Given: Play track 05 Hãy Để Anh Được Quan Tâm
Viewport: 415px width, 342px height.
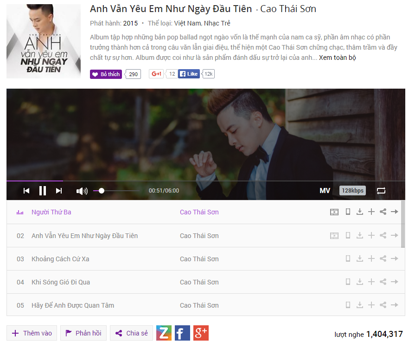Looking at the screenshot, I should point(73,305).
